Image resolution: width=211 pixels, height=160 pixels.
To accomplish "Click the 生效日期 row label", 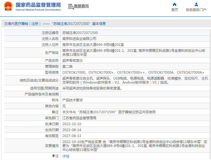I will (52, 130).
